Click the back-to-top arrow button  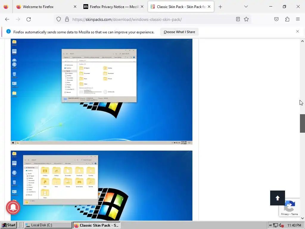click(x=277, y=198)
